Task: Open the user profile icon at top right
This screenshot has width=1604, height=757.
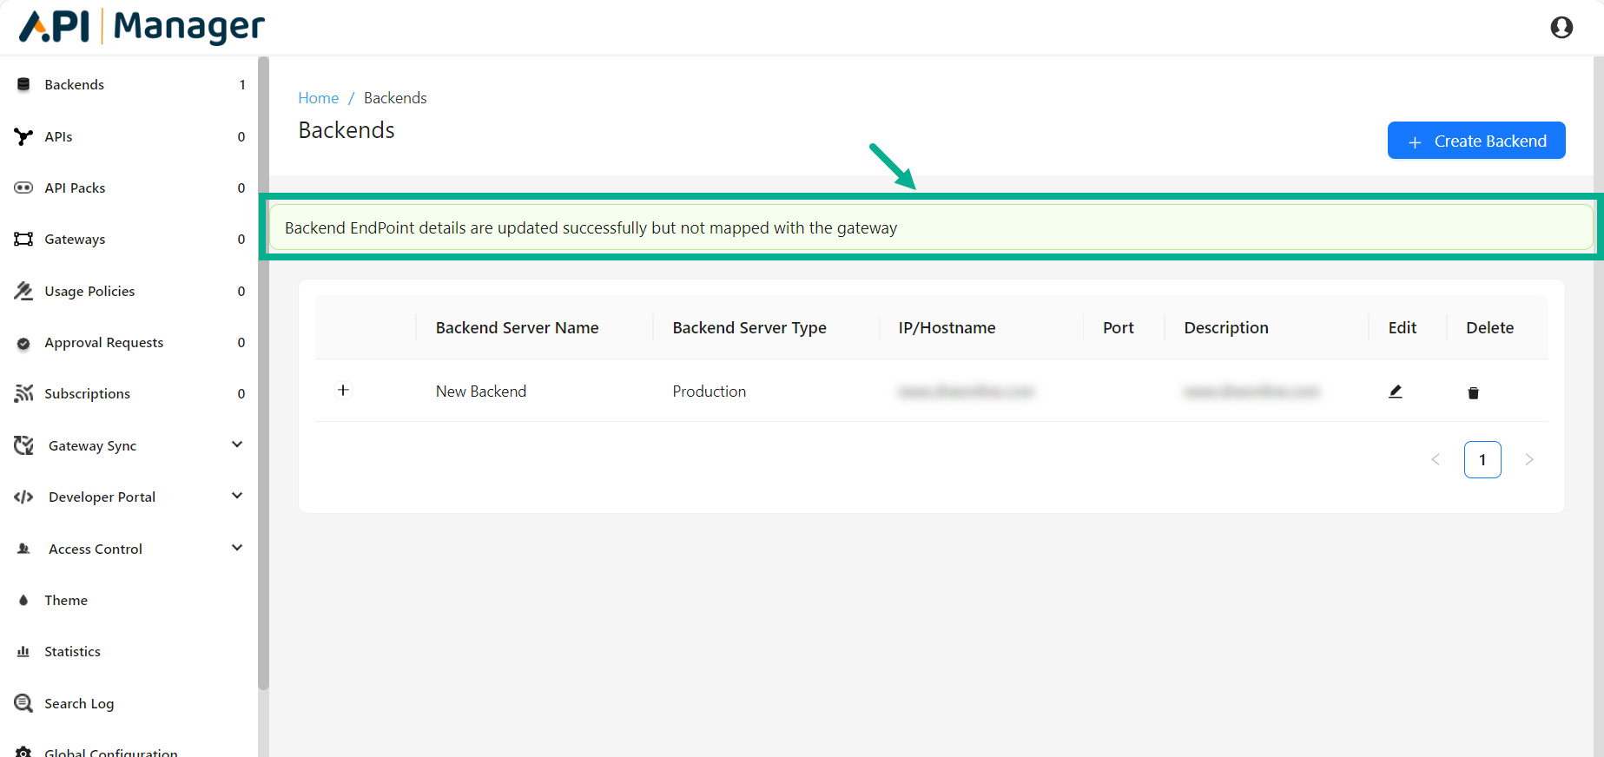Action: (1561, 28)
